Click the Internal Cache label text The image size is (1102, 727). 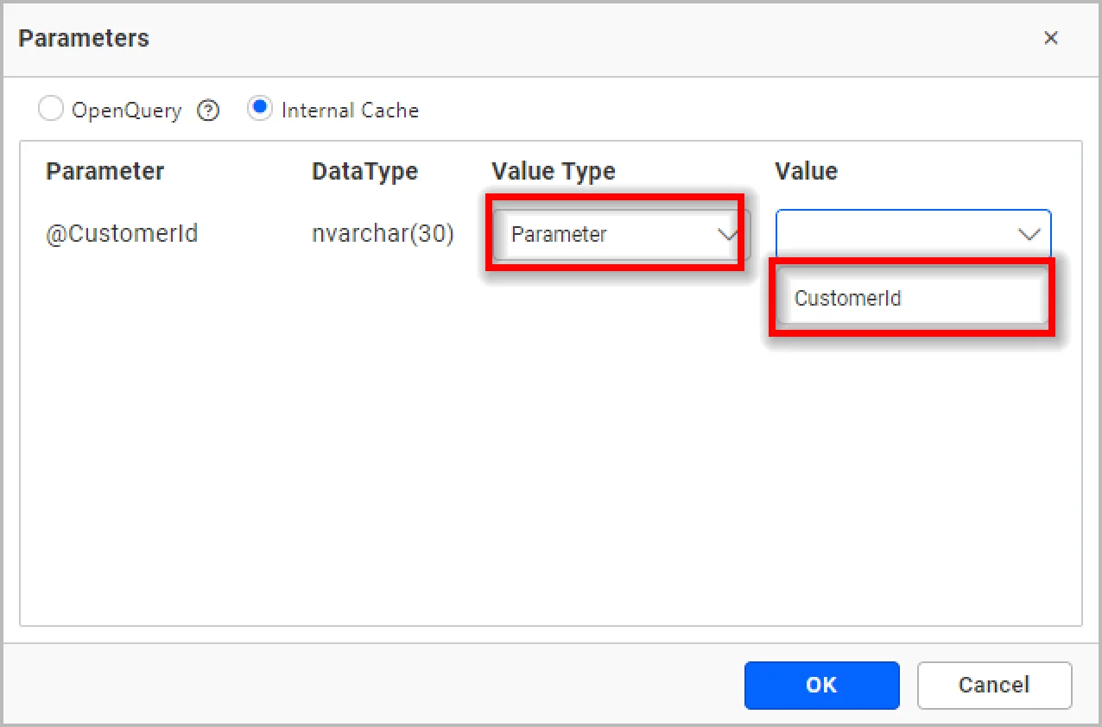[350, 111]
